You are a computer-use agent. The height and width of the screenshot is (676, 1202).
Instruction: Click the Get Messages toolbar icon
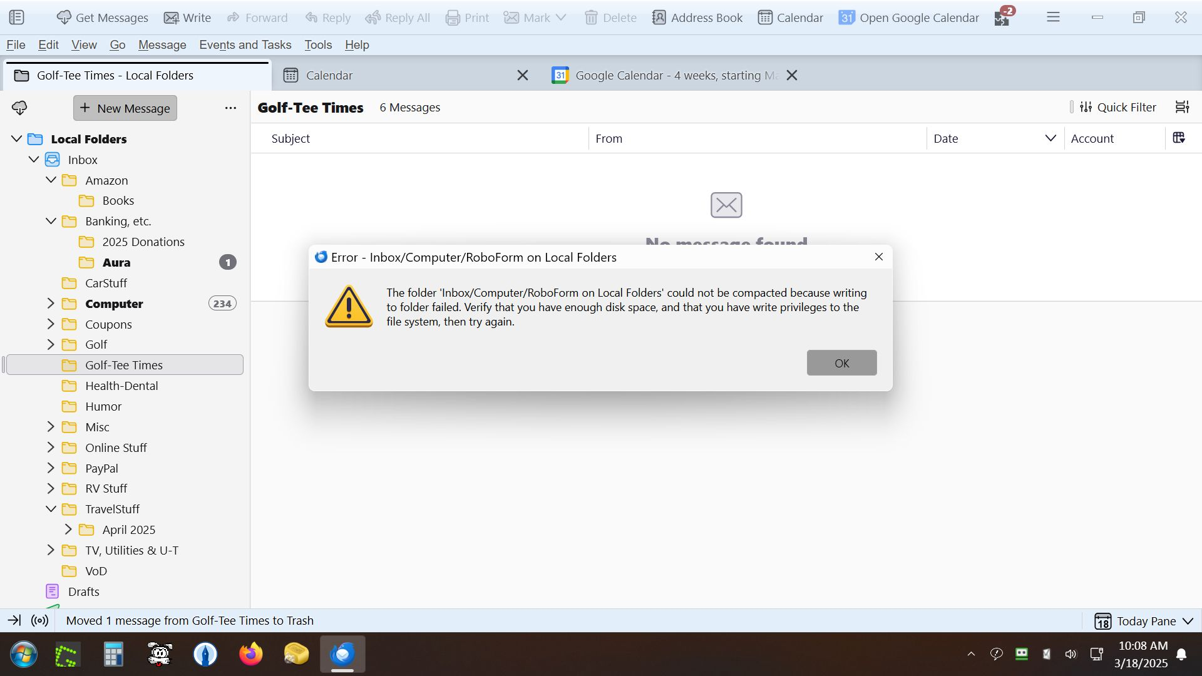pyautogui.click(x=64, y=18)
